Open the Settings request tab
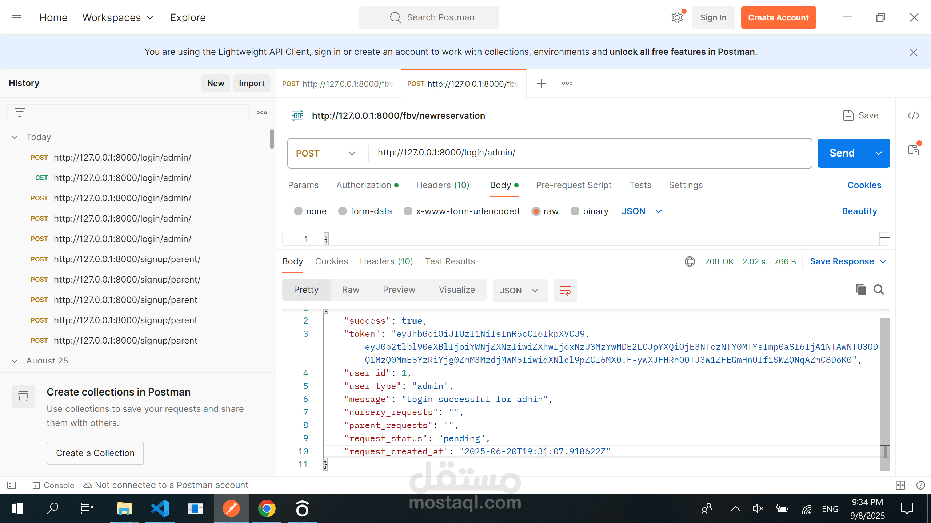931x523 pixels. pos(686,185)
